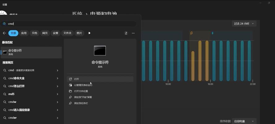The width and height of the screenshot is (275, 124).
Task: Open the 命令提示符 best match result
Action: (31, 52)
